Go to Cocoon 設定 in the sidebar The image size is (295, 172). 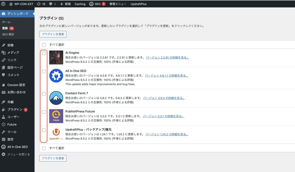pos(16,85)
